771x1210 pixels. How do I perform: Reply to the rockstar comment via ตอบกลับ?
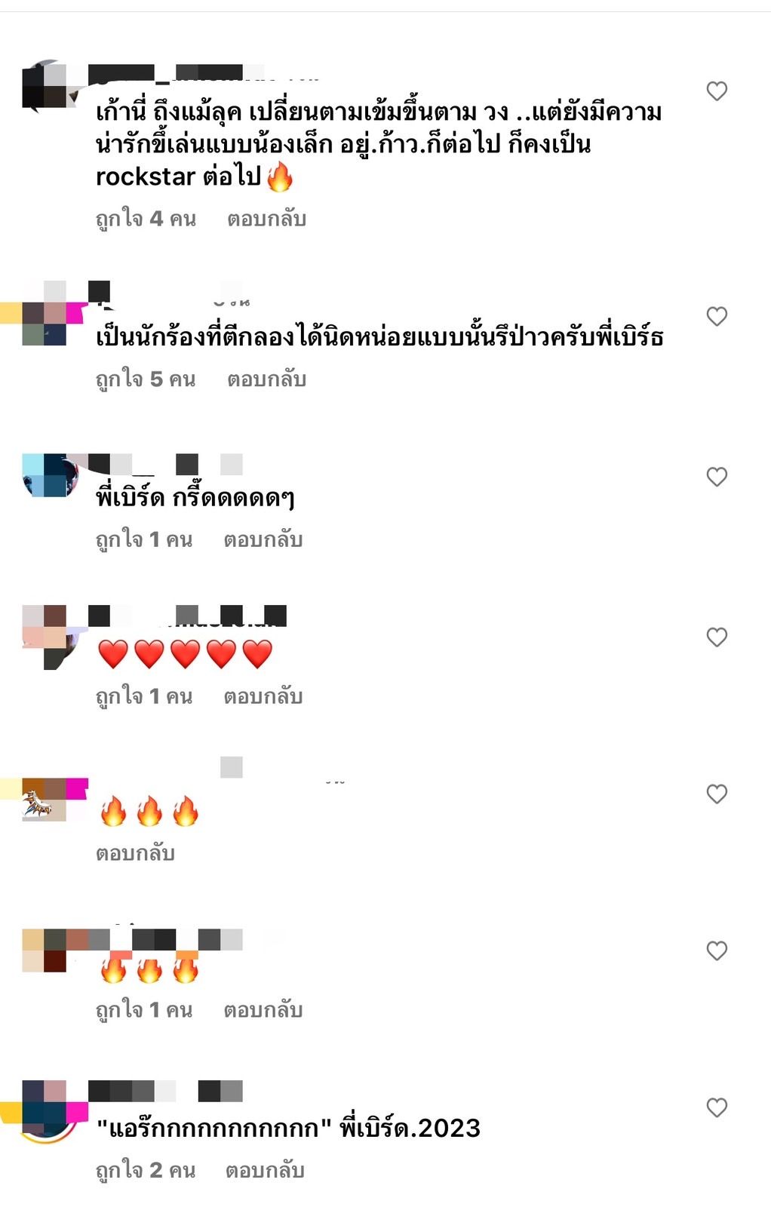(x=266, y=219)
